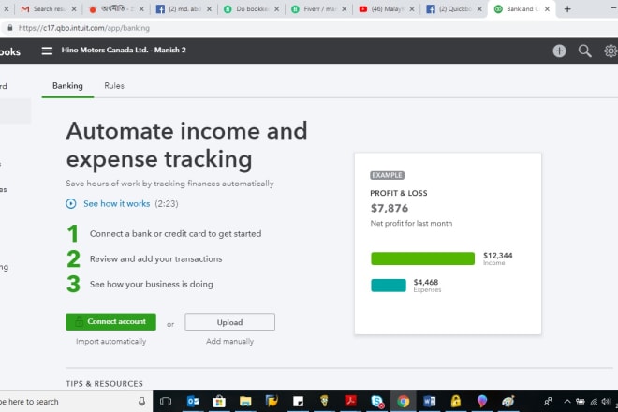
Task: Close the Fiverr browser tab
Action: (x=344, y=9)
